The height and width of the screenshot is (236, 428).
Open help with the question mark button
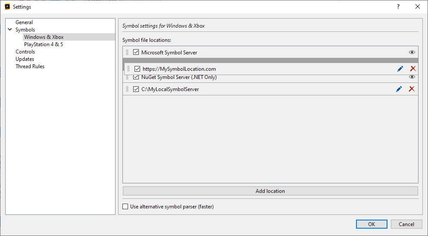(398, 6)
